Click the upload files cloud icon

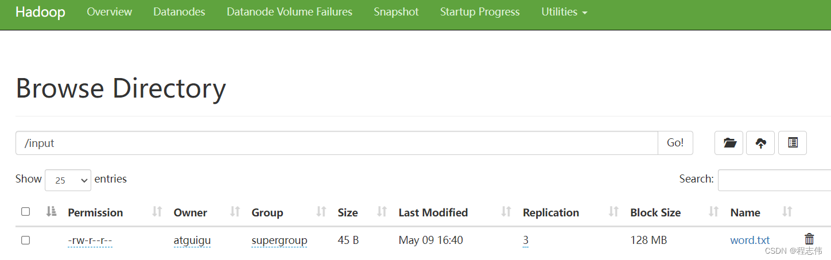pos(760,143)
